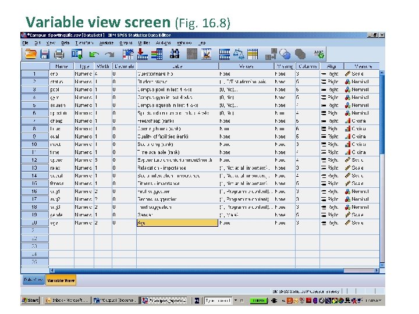
Task: Click the 'cheap' variable name cell
Action: (x=62, y=121)
